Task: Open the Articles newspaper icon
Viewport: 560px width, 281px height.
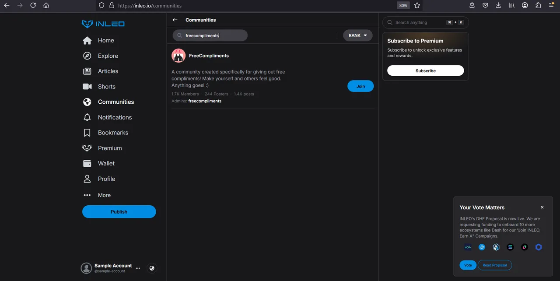Action: (x=87, y=71)
